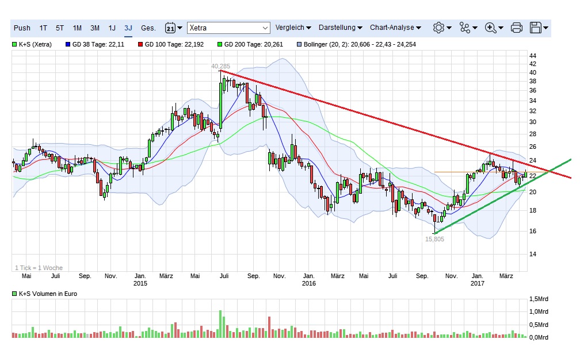Click the 44 price axis label
The width and height of the screenshot is (580, 362).
point(533,56)
